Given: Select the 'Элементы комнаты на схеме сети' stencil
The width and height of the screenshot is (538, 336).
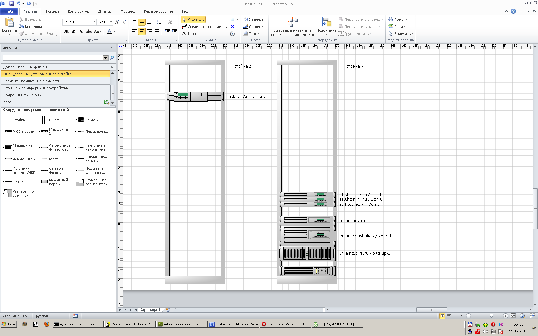Looking at the screenshot, I should coord(55,81).
